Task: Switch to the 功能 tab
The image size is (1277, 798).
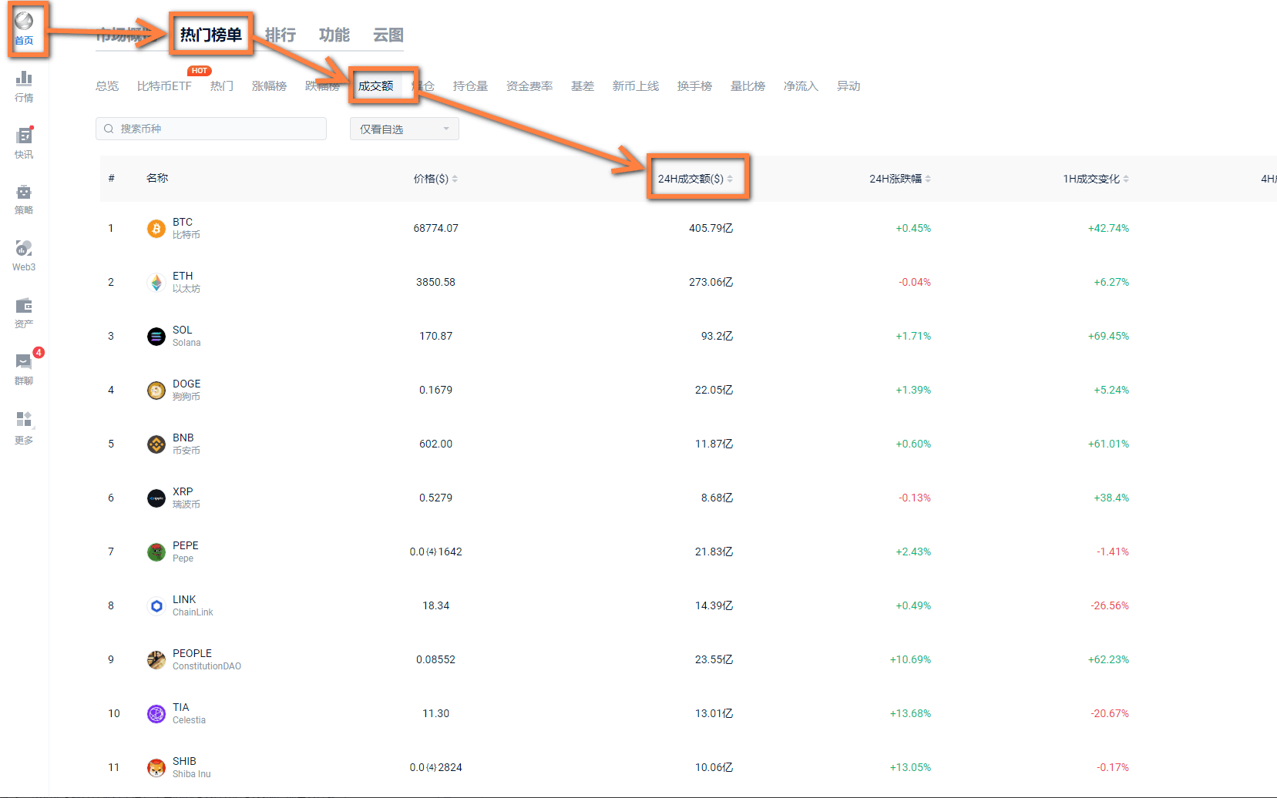Action: [334, 35]
